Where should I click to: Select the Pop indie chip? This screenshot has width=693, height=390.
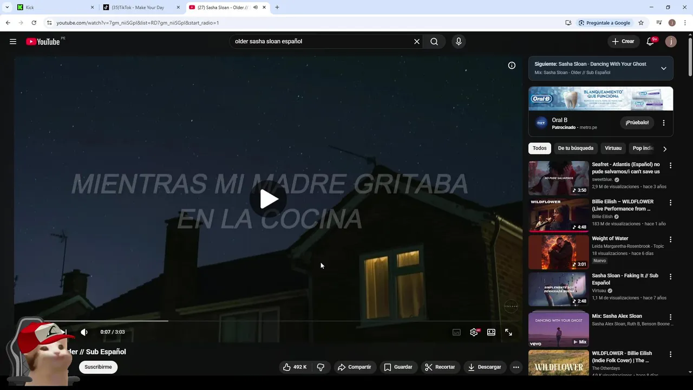[x=643, y=148]
